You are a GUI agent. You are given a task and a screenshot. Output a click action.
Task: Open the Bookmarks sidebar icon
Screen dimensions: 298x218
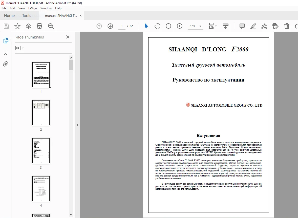point(6,52)
